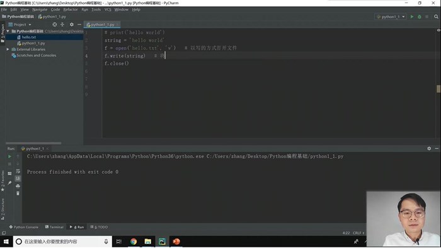Toggle scroll to end in Run console
441x248 pixels.
click(x=18, y=178)
